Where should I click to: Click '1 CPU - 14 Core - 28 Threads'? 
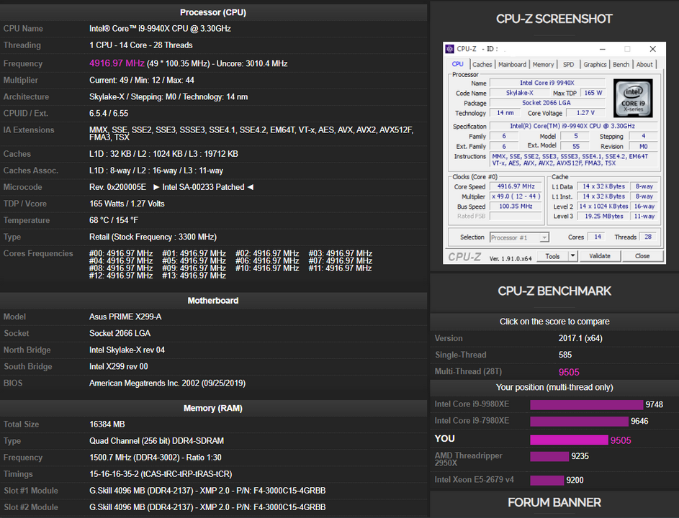coord(140,45)
